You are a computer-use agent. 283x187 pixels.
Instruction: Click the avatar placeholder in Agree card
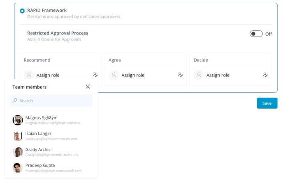(114, 75)
